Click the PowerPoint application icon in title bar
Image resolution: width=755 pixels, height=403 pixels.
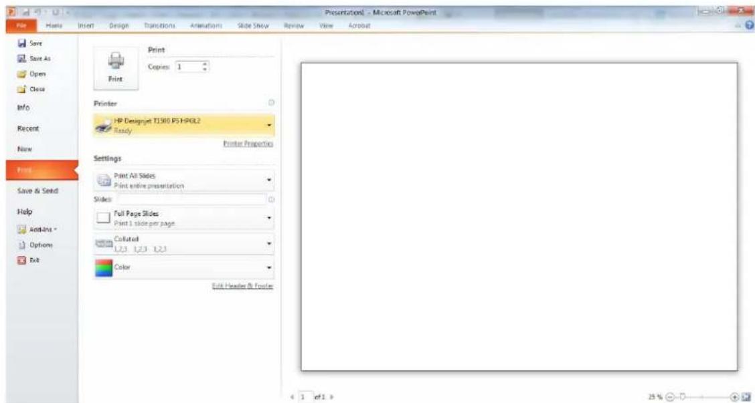pyautogui.click(x=11, y=12)
